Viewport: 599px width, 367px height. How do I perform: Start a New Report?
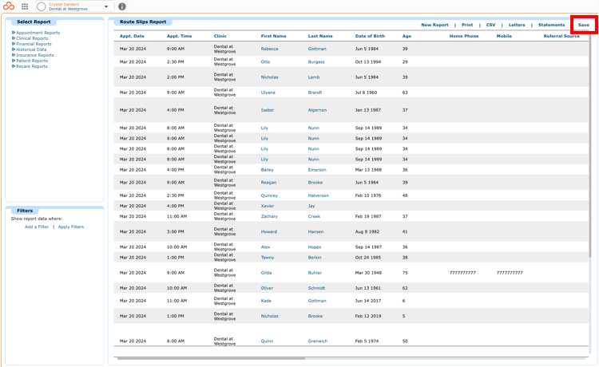[x=434, y=25]
